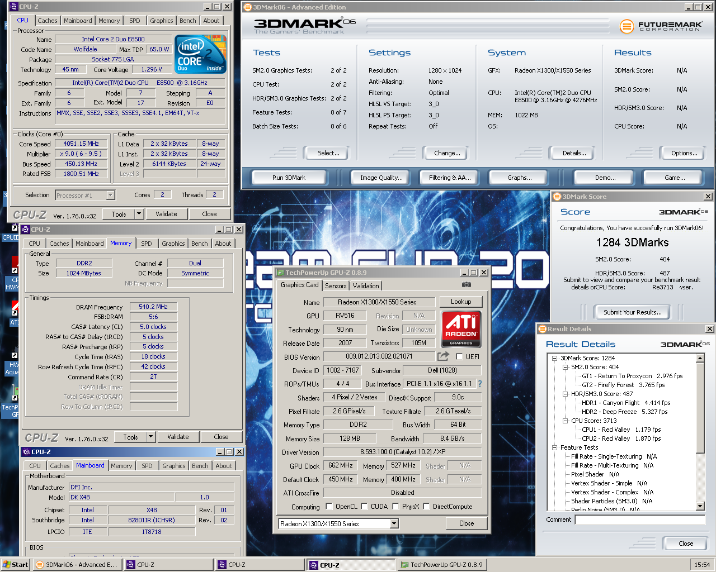Click the Image Quality... button
Screen dimensions: 716x572
point(381,178)
